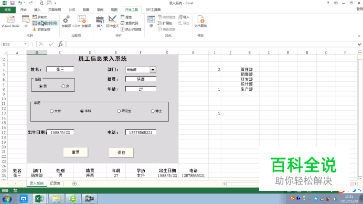Choose 博士 education option
363x204 pixels.
click(x=156, y=111)
